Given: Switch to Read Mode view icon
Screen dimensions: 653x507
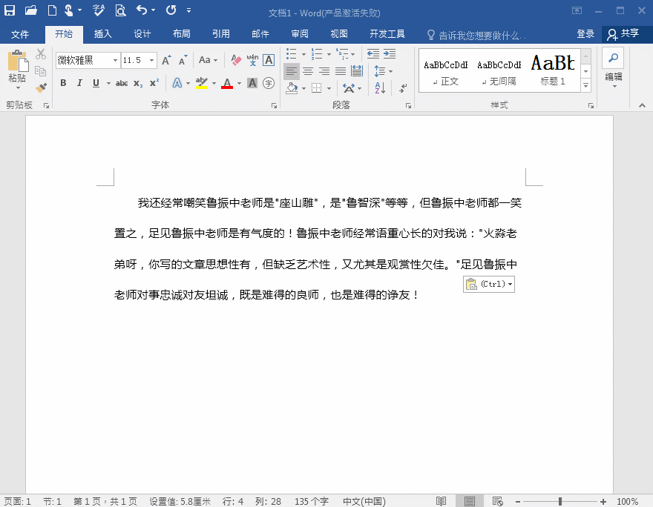Looking at the screenshot, I should tap(442, 502).
